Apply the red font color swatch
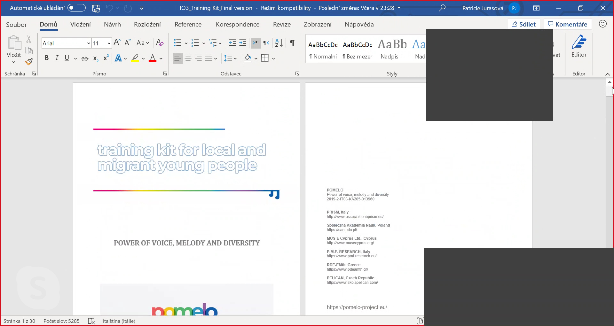 point(153,58)
